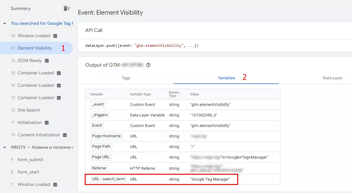Click the code icon beside Initialization
Screen dimensions: 352x193
(47, 123)
